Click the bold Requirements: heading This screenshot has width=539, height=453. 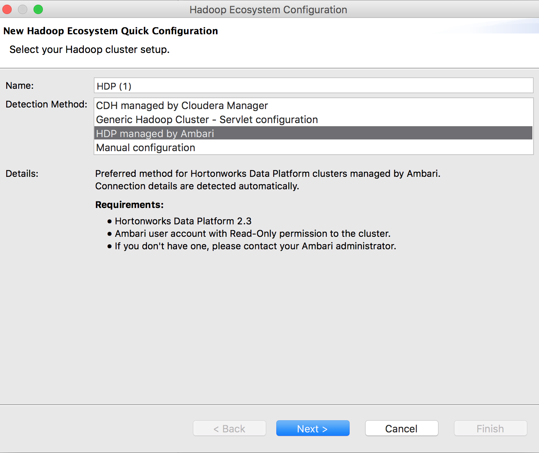point(129,205)
